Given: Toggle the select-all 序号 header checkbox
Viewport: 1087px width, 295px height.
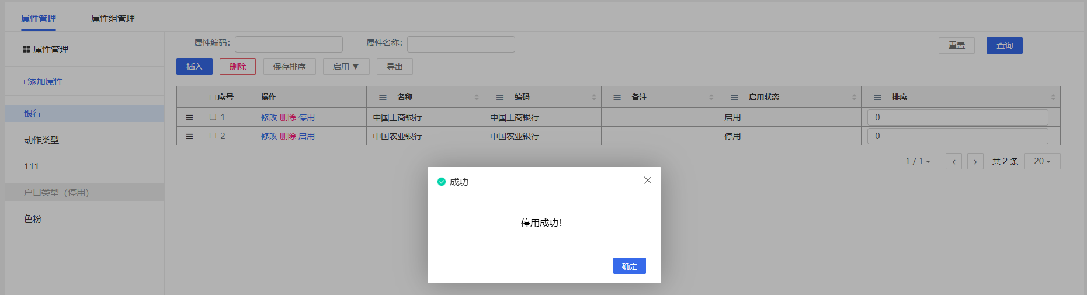Looking at the screenshot, I should coord(213,98).
